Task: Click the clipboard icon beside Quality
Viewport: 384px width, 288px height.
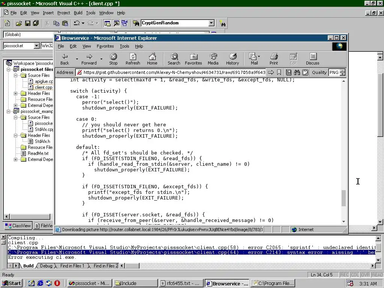Action: click(x=305, y=72)
